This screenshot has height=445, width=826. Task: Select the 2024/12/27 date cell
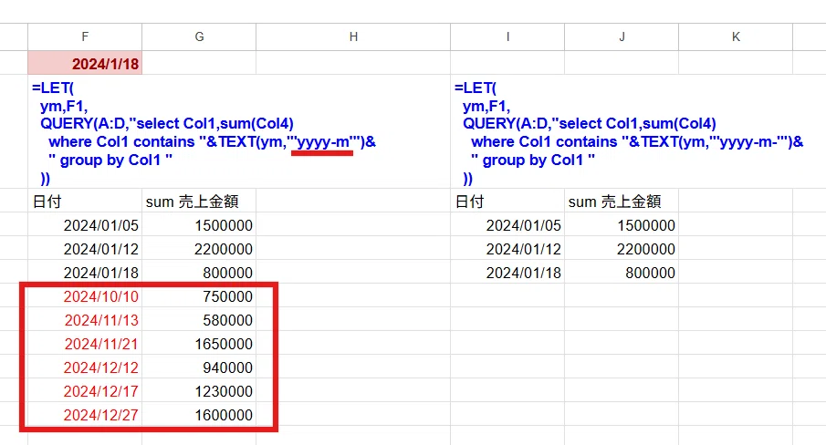pos(85,415)
